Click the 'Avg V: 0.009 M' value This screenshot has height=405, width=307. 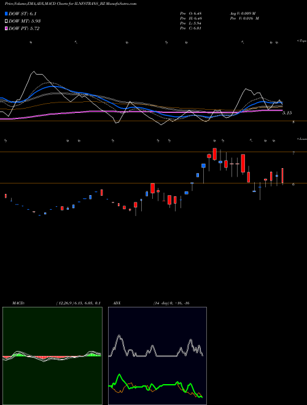pyautogui.click(x=243, y=13)
